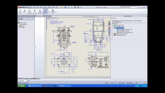Viewport: 165px width, 93px height.
Task: Switch to the Evaluate tab
Action: point(39,16)
